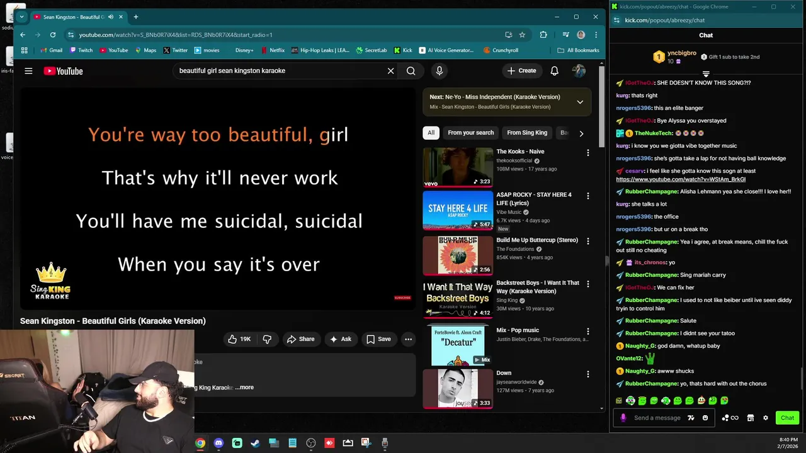
Task: Click the YouTube logo home link
Action: click(63, 71)
